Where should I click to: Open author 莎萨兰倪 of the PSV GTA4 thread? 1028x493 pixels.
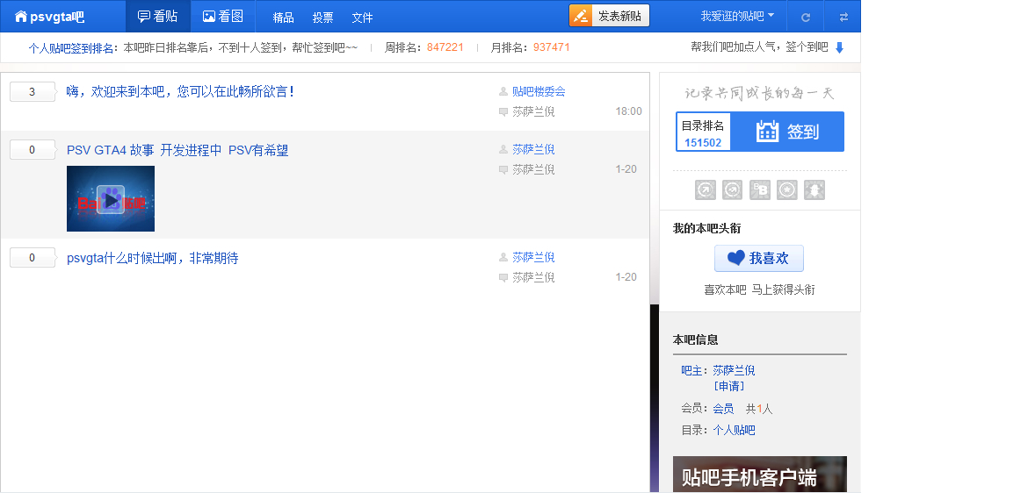533,149
